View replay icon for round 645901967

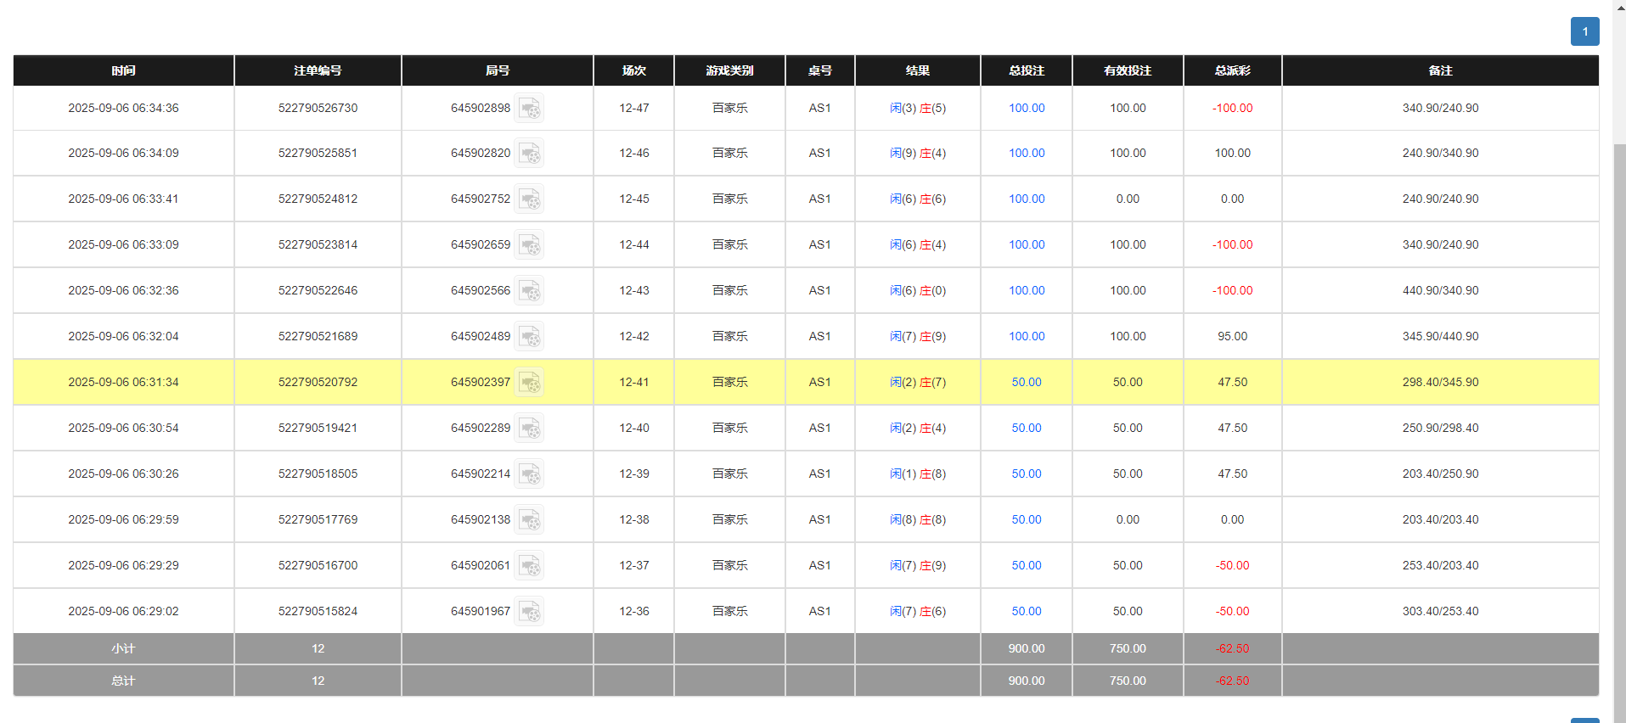tap(530, 612)
